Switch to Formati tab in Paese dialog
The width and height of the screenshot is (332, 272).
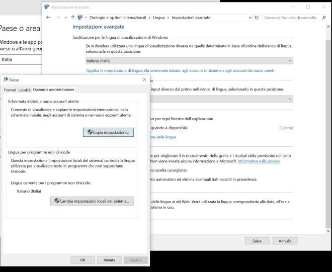[x=10, y=90]
